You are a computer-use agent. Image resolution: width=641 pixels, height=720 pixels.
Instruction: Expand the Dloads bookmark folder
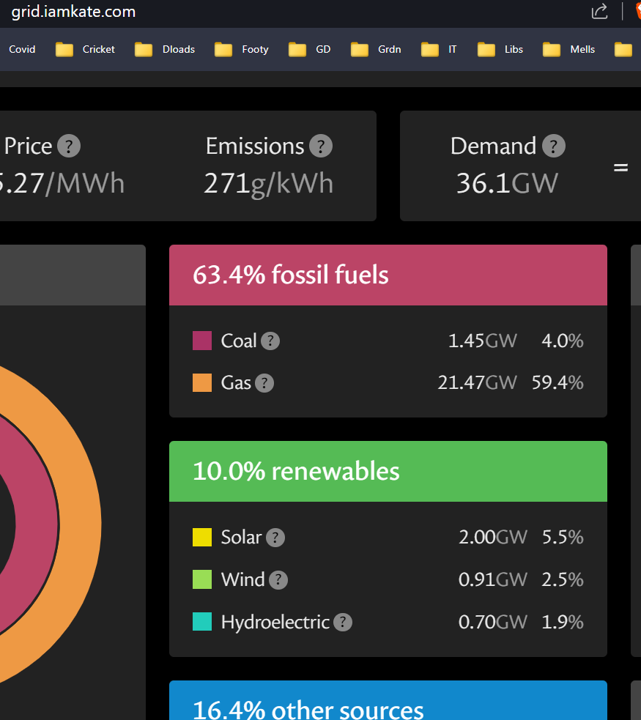(166, 49)
